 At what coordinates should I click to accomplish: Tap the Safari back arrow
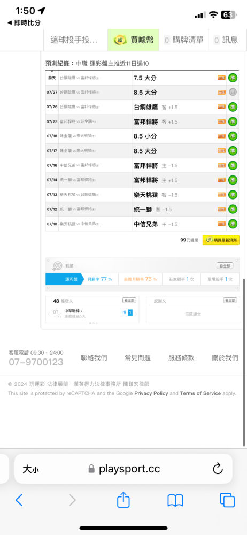[19, 500]
